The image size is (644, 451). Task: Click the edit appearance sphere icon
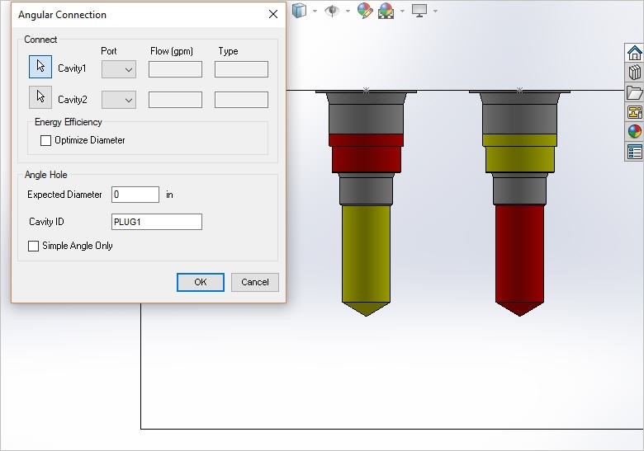point(365,10)
